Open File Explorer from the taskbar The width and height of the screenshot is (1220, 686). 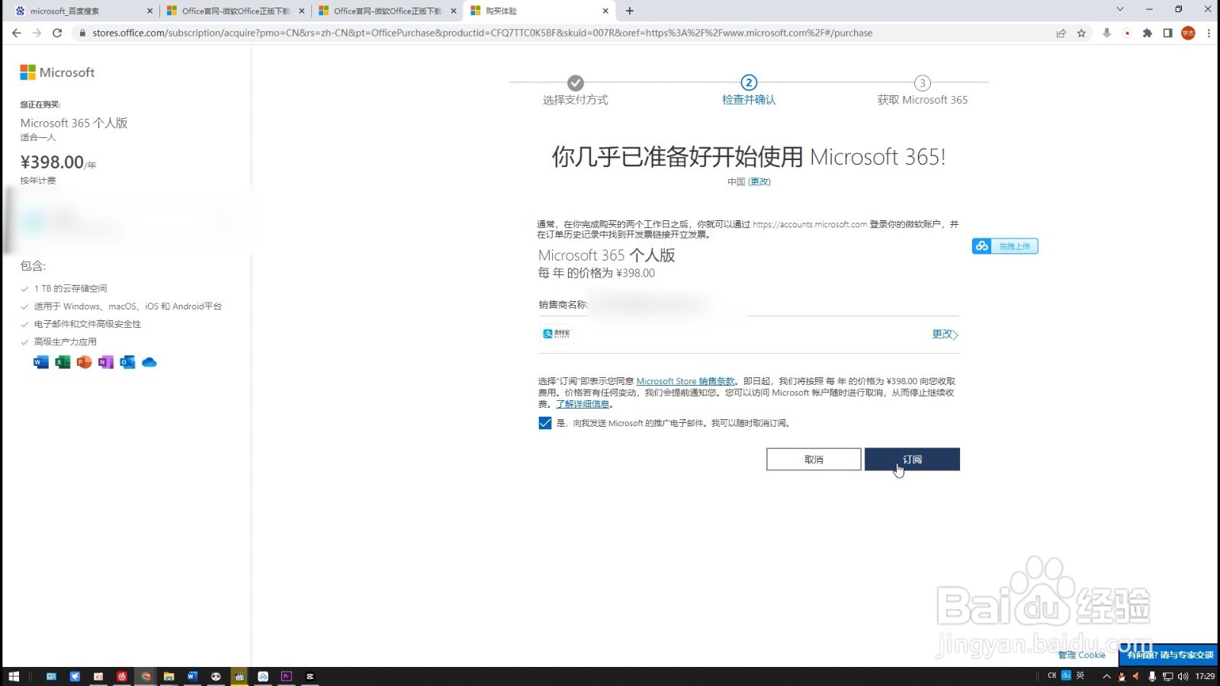(169, 676)
